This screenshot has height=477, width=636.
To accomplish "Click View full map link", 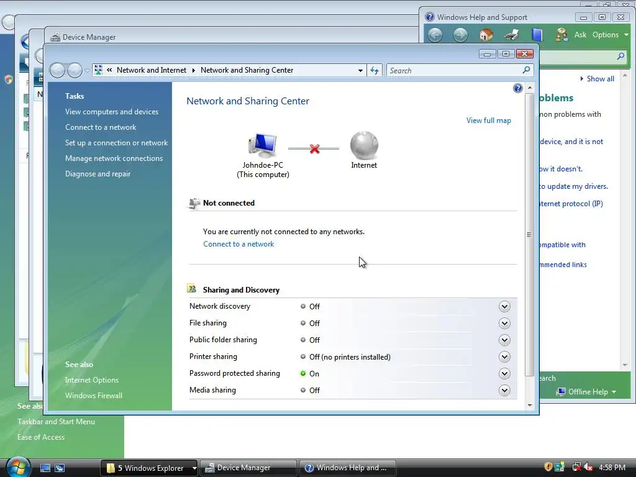I will tap(488, 120).
